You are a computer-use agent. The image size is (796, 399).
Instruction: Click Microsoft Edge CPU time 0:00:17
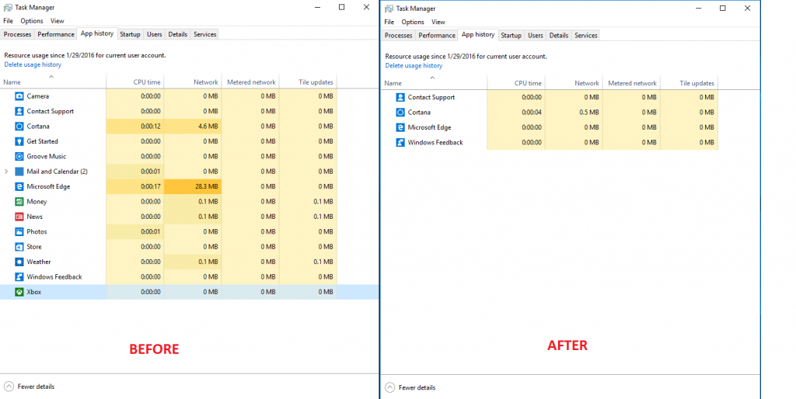(x=151, y=186)
